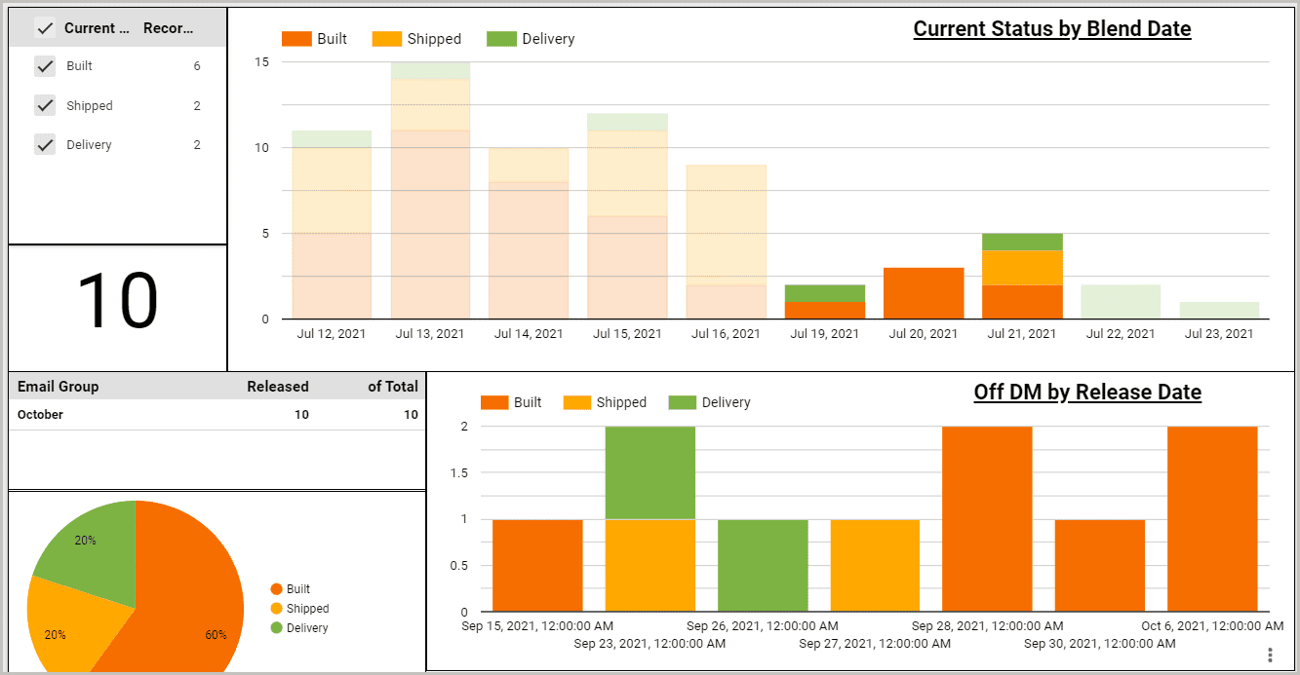1300x675 pixels.
Task: Click the Current Status by Blend Date title
Action: point(1052,29)
